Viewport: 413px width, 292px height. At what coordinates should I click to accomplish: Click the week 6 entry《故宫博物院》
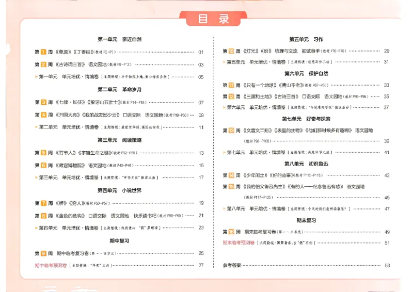pyautogui.click(x=119, y=166)
